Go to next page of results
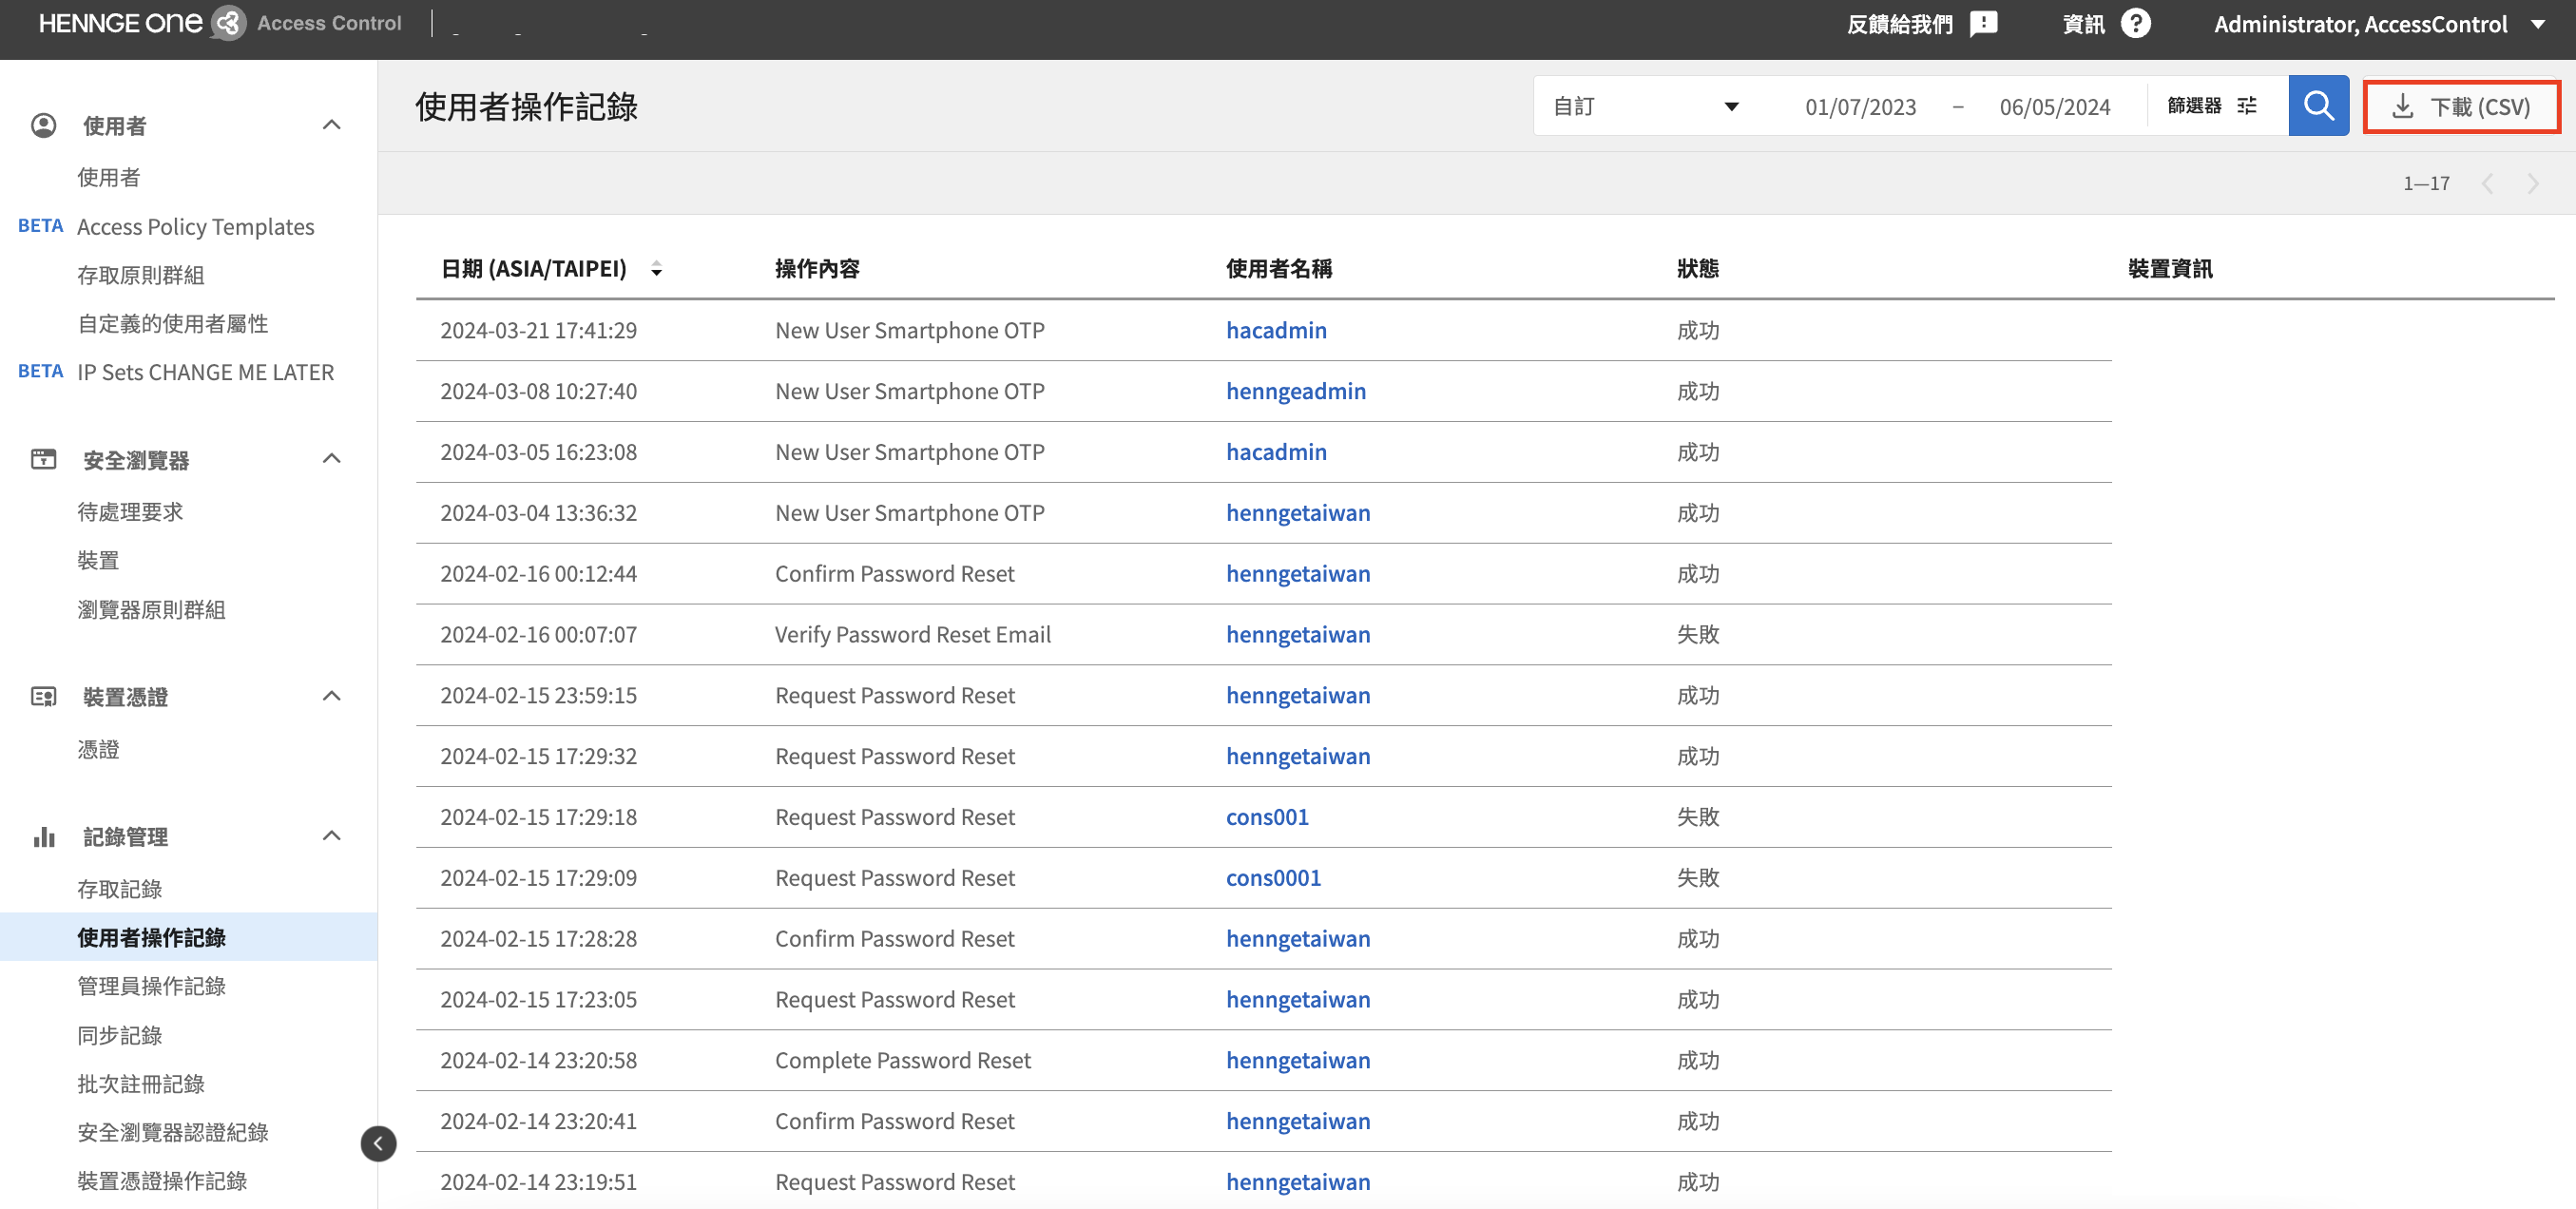This screenshot has height=1209, width=2576. pos(2533,183)
